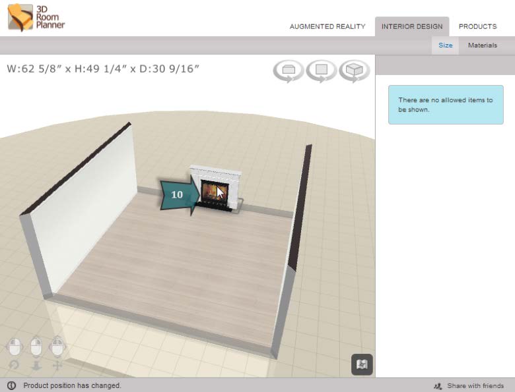515x392 pixels.
Task: Select the wooden room floor
Action: pyautogui.click(x=184, y=262)
